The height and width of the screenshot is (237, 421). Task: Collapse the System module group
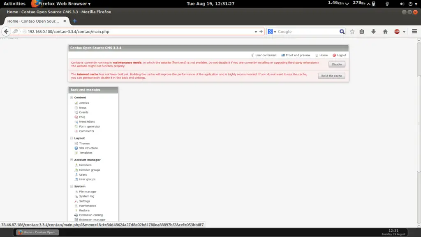[72, 186]
